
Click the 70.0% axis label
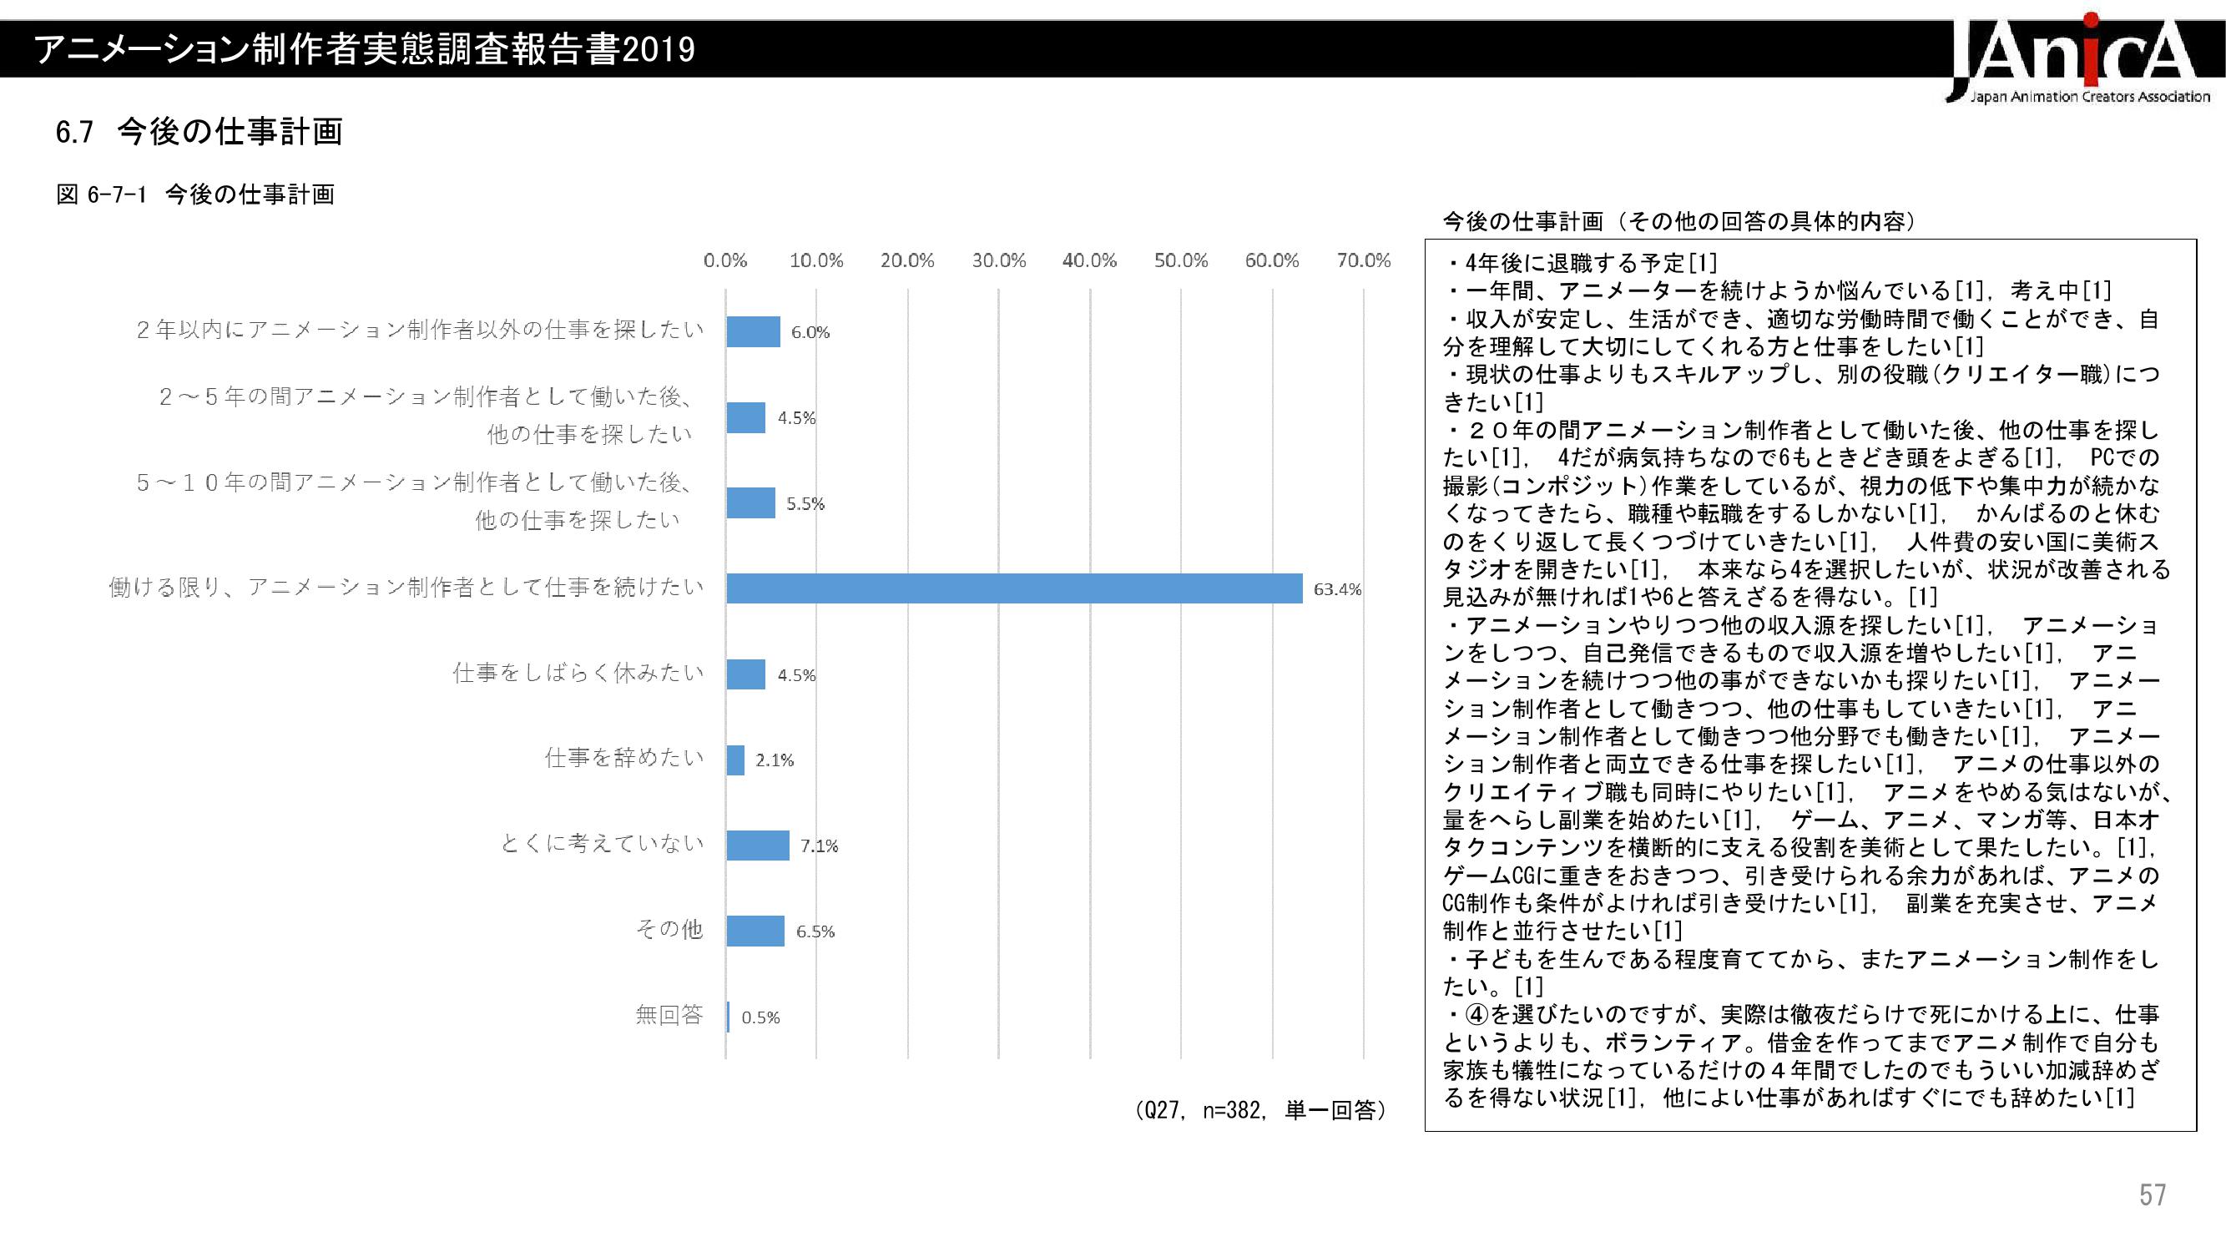(x=1363, y=261)
